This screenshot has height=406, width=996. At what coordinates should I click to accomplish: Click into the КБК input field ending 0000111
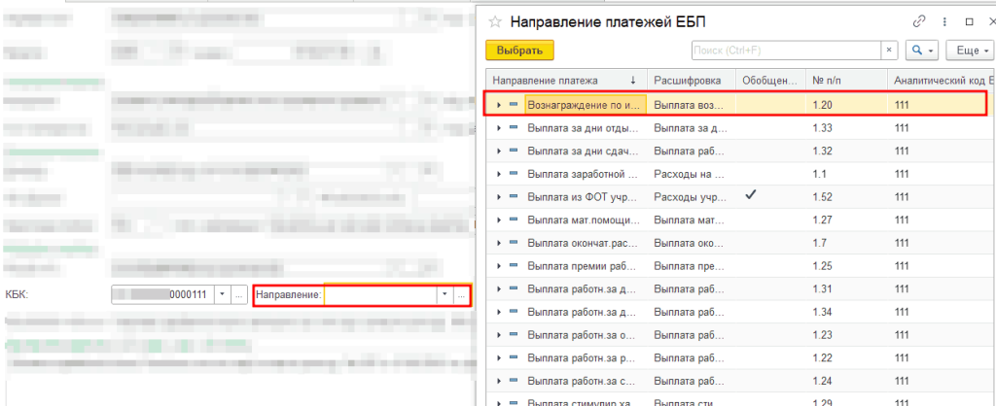coord(163,295)
